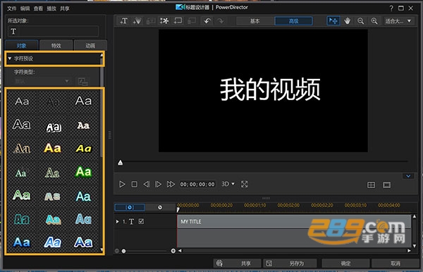Click the timeline zoom in plus button
This screenshot has width=423, height=272.
coord(173,251)
